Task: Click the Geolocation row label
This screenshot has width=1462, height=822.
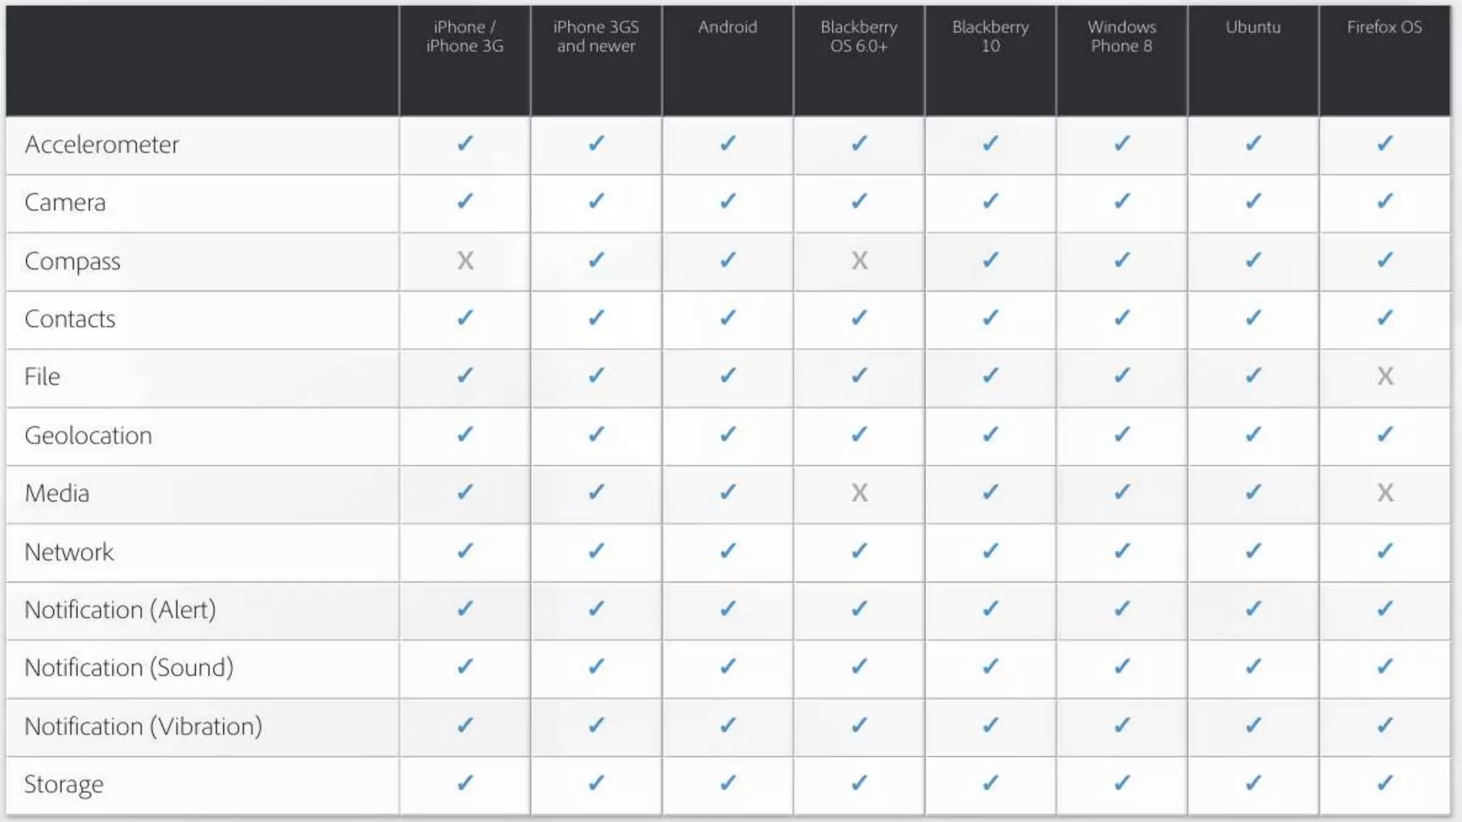Action: (x=89, y=435)
